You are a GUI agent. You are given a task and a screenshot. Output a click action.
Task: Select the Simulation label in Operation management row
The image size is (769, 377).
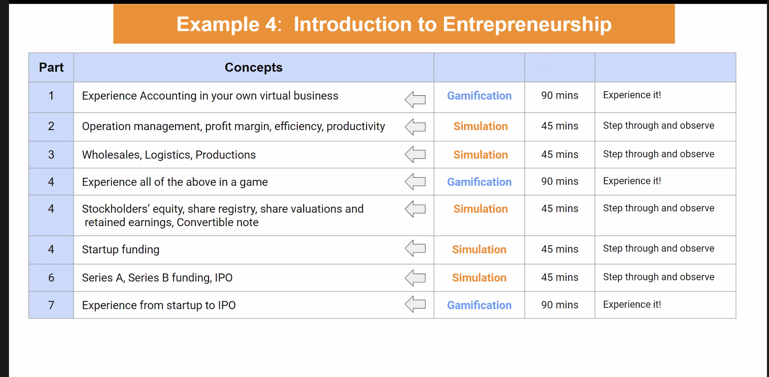pos(481,126)
